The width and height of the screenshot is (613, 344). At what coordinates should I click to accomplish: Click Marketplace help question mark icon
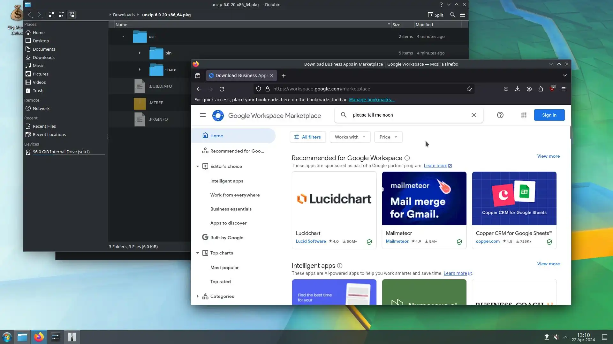[x=500, y=115]
